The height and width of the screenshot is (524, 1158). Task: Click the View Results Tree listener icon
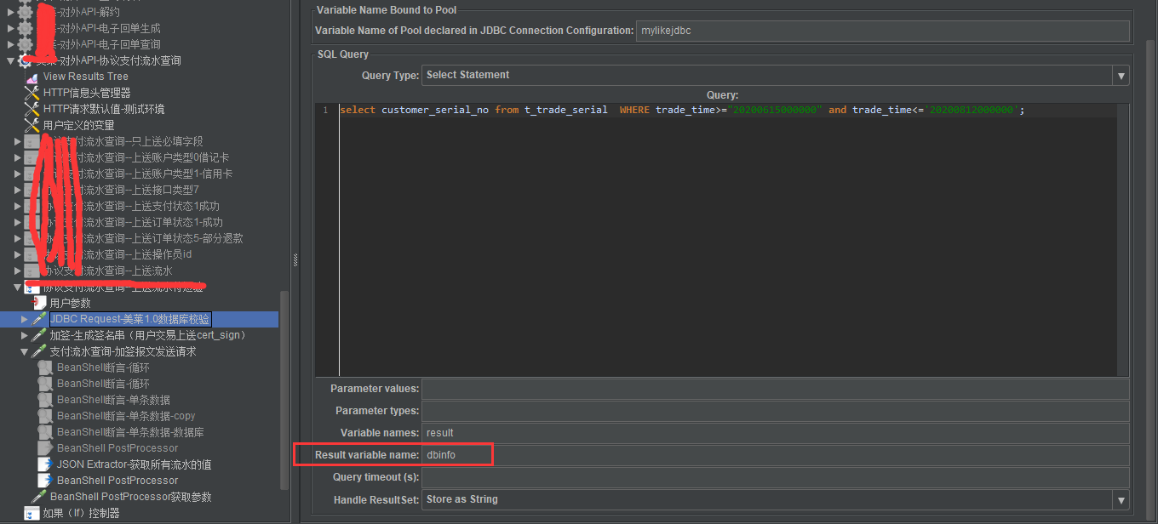(32, 77)
